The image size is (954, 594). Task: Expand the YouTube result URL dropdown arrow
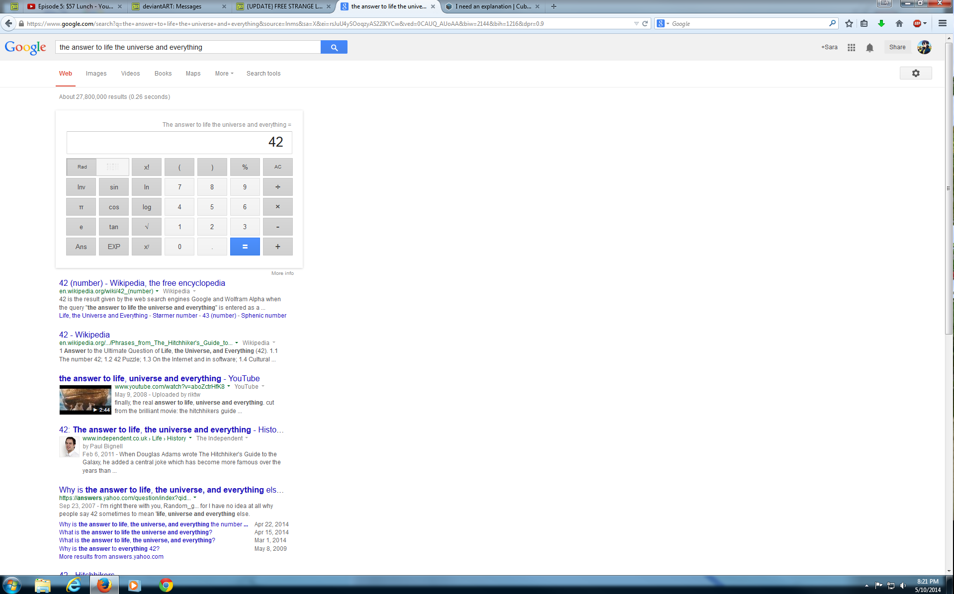229,387
